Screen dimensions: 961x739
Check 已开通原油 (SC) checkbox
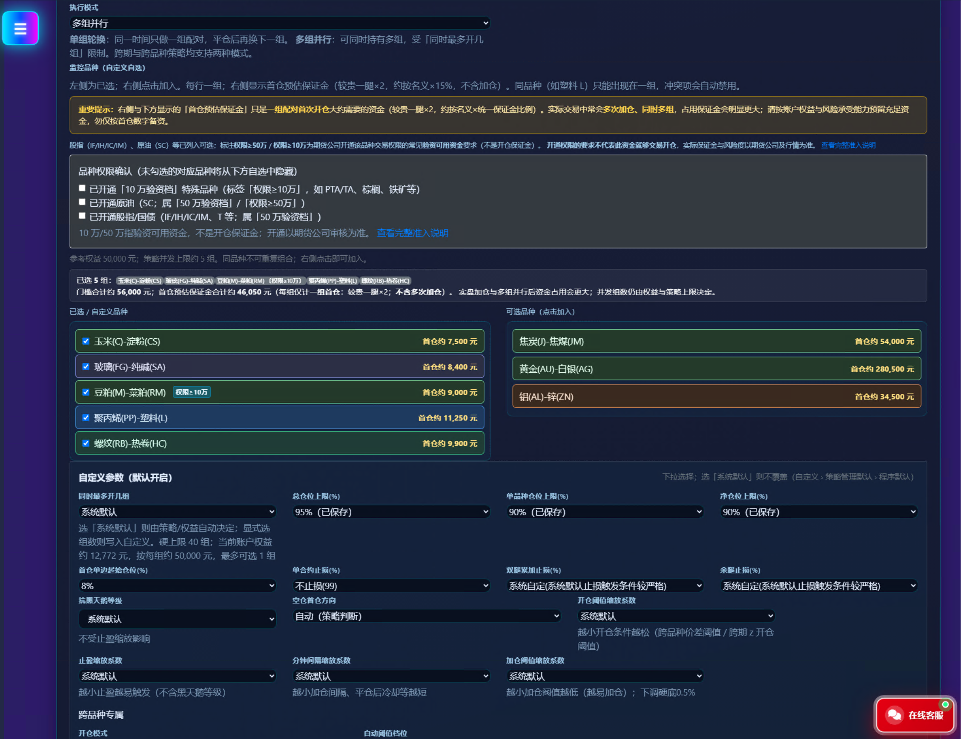(82, 202)
